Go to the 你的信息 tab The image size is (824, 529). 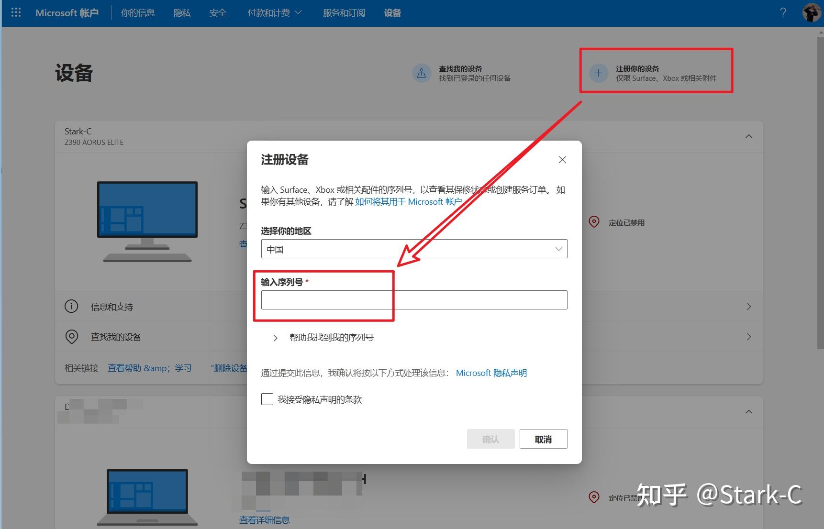138,13
